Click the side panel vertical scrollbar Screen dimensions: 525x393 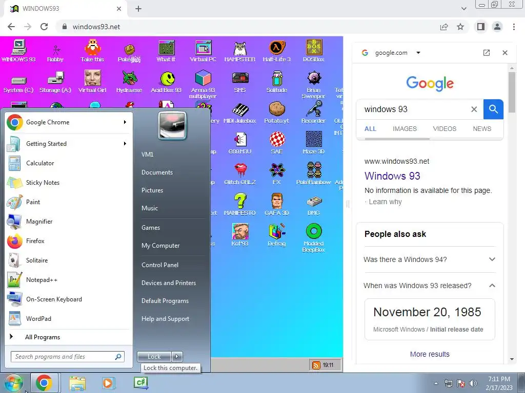[512, 92]
